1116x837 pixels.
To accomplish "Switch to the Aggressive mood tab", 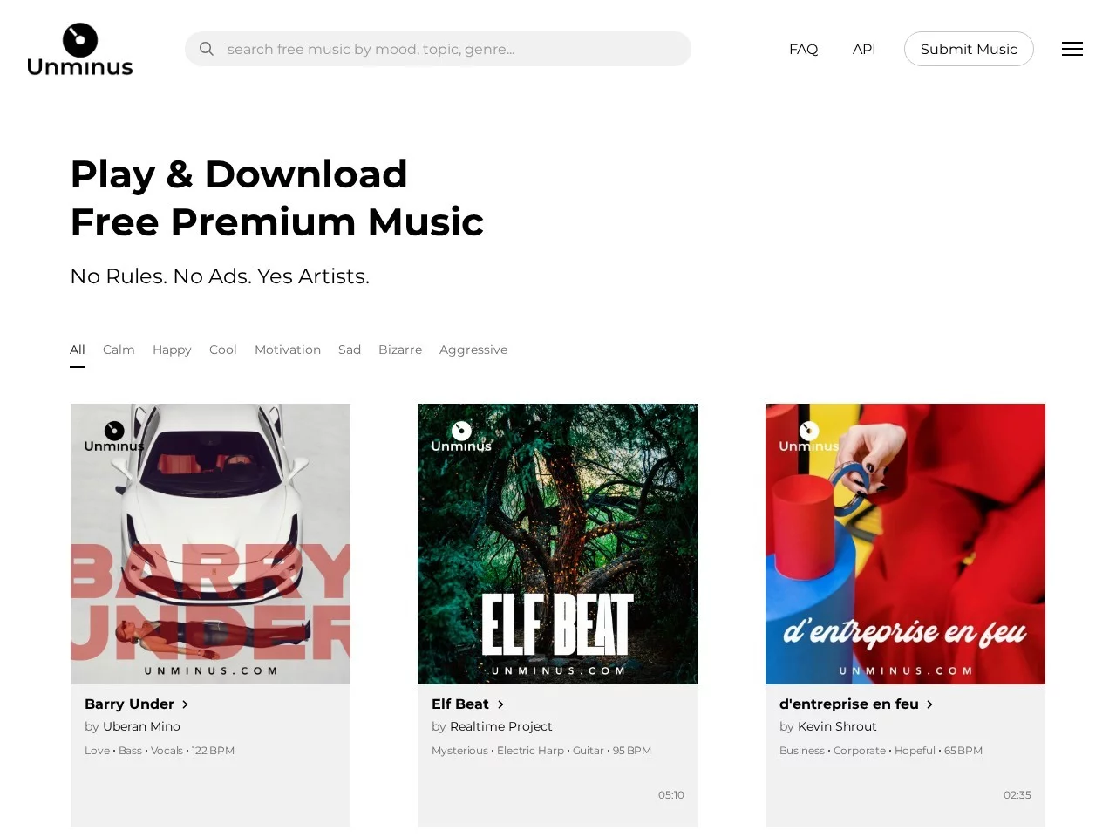I will coord(473,350).
